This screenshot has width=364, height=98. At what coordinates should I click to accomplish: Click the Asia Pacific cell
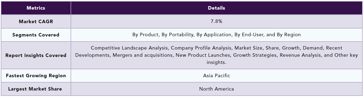coord(216,75)
